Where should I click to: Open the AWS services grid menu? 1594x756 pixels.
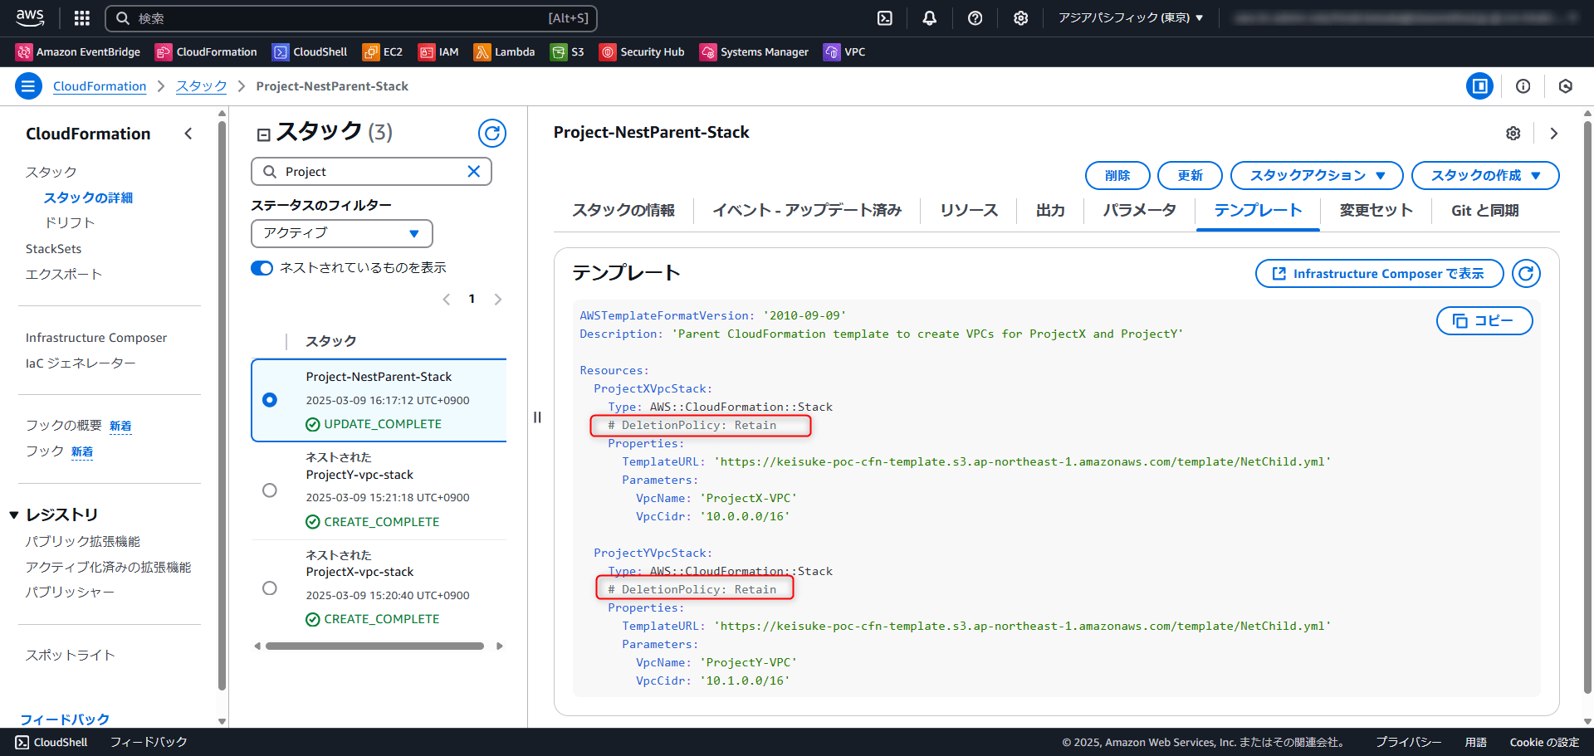coord(81,17)
